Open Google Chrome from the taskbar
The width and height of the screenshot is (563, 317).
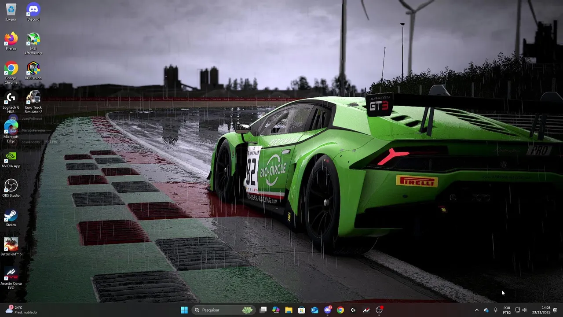point(340,310)
